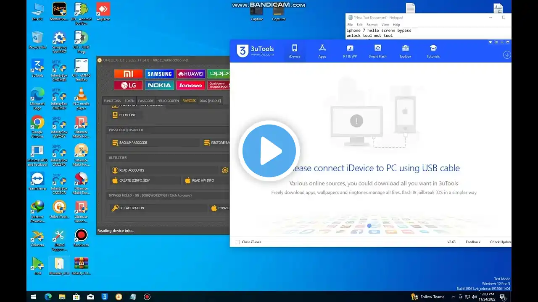
Task: Click the 3uTools logo
Action: click(256, 51)
